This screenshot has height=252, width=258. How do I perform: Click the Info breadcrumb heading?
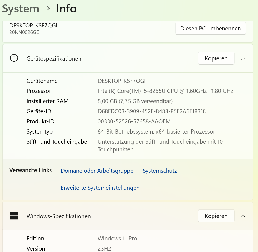coord(66,9)
